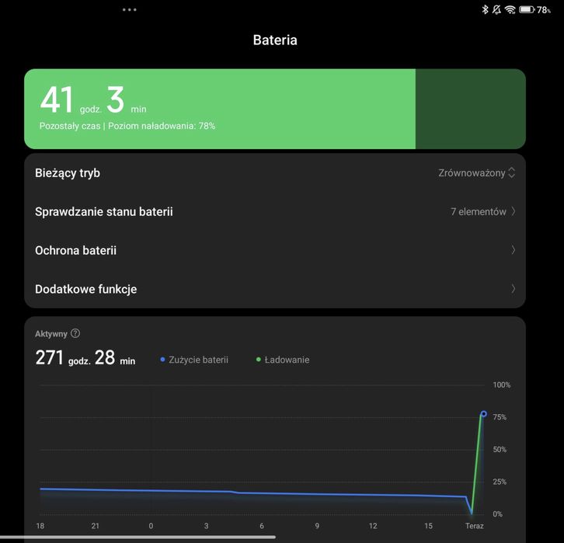564x543 pixels.
Task: Tap the Ładowanie legend item
Action: (283, 360)
